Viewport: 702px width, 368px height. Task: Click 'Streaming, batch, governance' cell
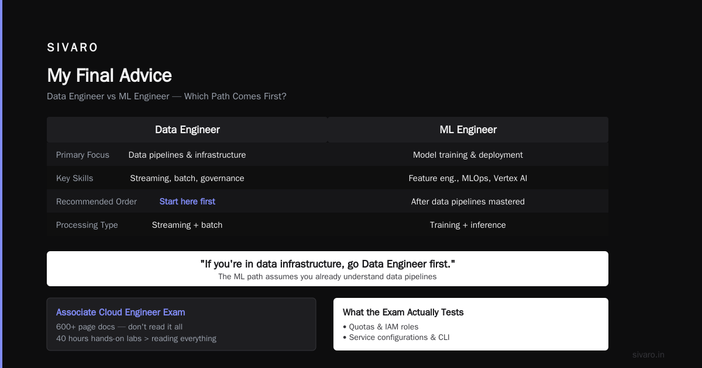pyautogui.click(x=187, y=178)
